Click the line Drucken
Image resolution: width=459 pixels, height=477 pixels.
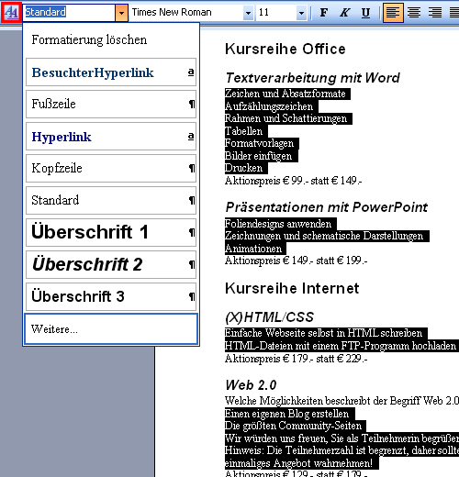click(243, 168)
